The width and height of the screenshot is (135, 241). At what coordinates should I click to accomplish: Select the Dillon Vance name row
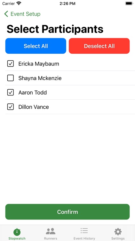point(70,107)
